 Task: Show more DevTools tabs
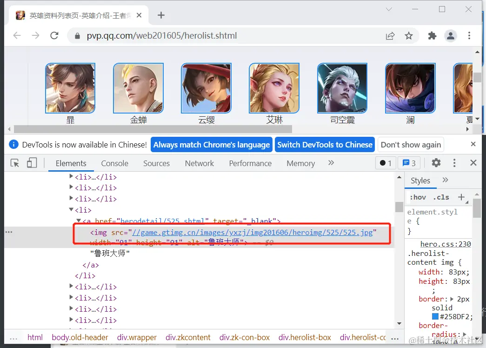(x=331, y=163)
